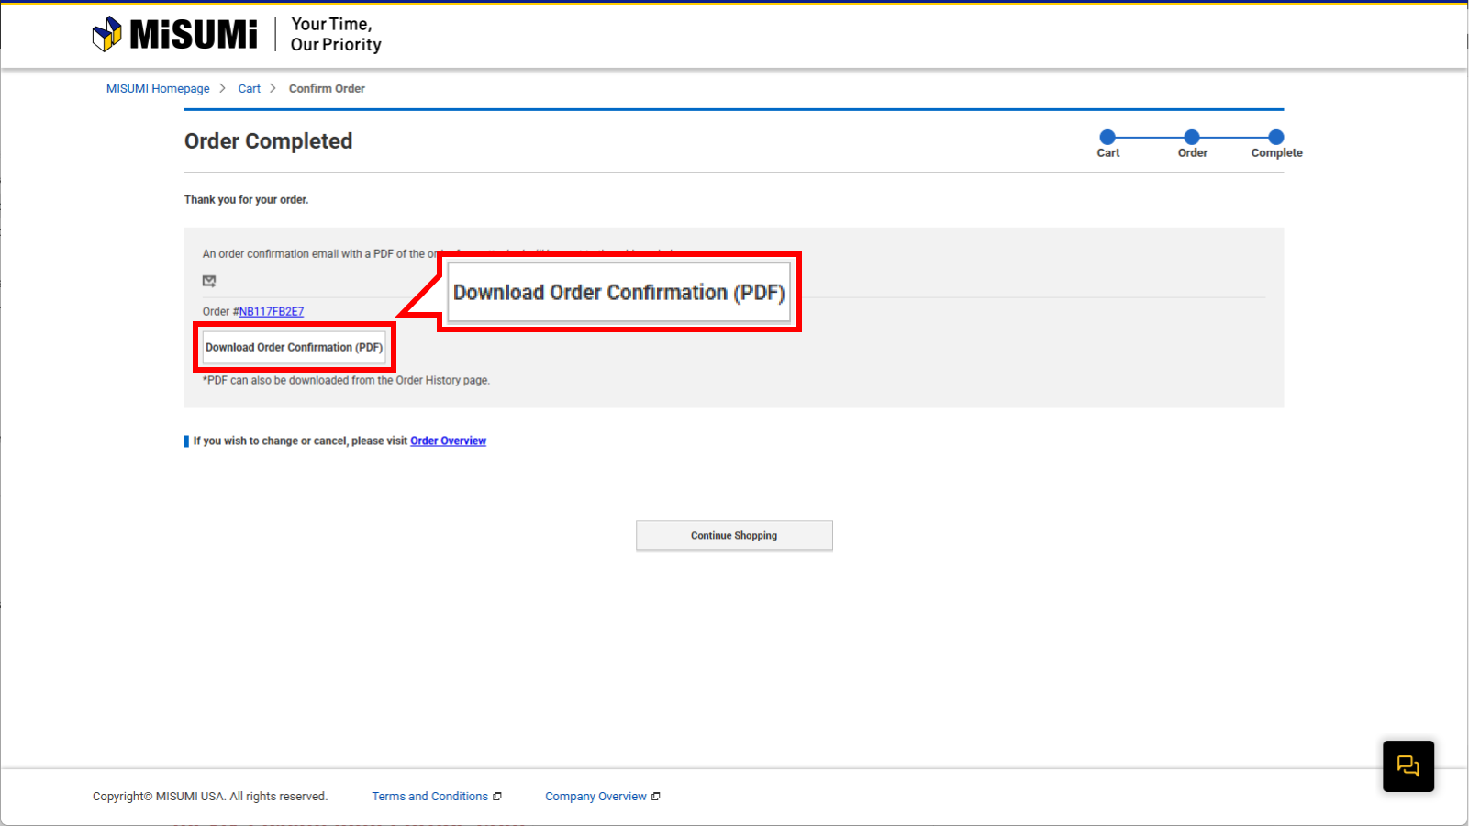Go to MISUMI Homepage via breadcrumb
1469x826 pixels.
(x=158, y=89)
